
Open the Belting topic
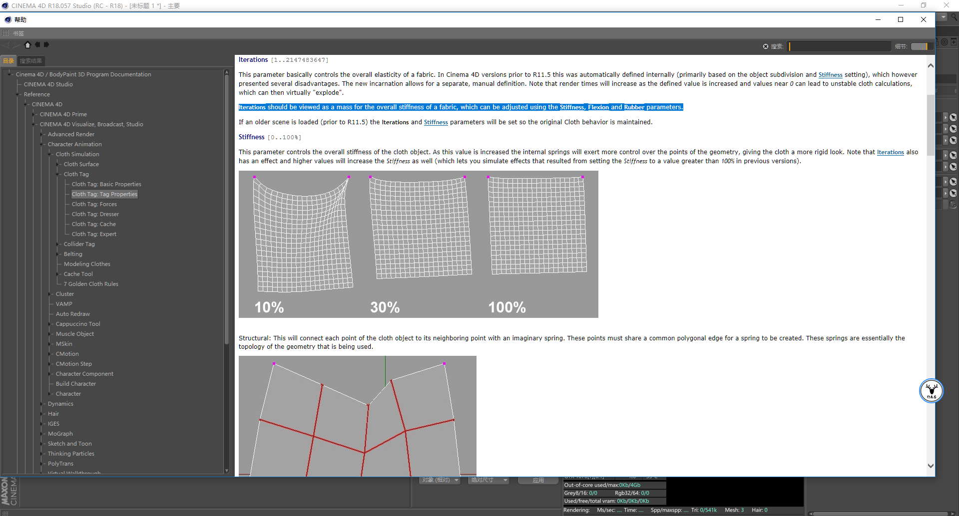coord(73,254)
